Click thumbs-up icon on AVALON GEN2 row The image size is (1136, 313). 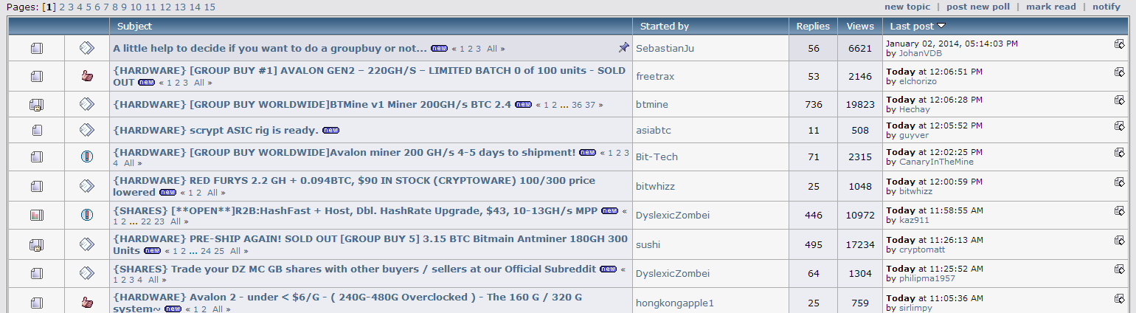[x=87, y=75]
